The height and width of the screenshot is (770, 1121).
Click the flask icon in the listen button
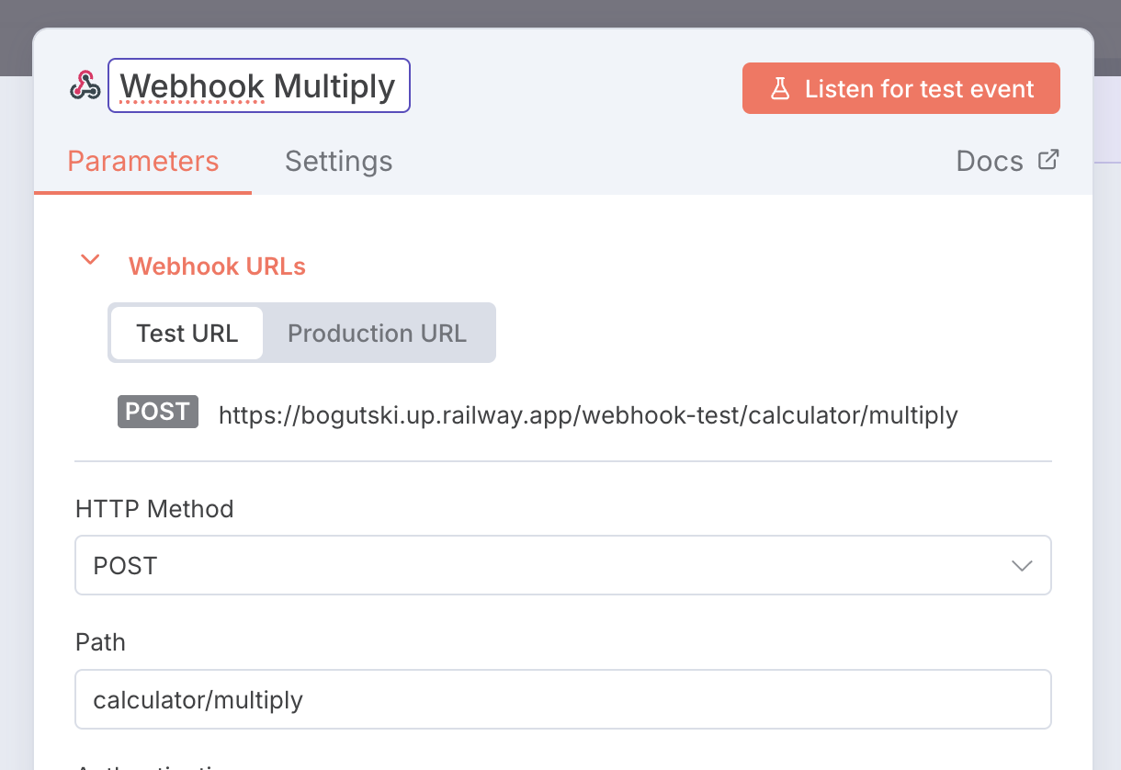coord(780,89)
